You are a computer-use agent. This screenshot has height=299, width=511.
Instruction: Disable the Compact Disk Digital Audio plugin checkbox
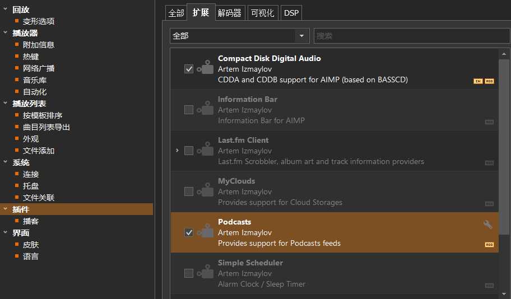point(189,69)
